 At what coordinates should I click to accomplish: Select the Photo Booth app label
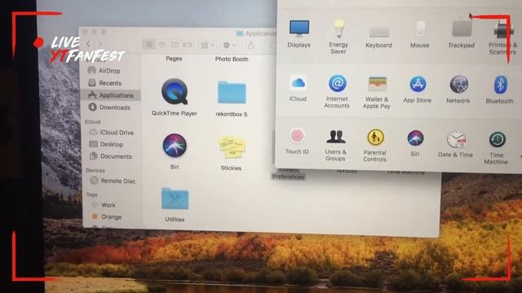coord(232,59)
